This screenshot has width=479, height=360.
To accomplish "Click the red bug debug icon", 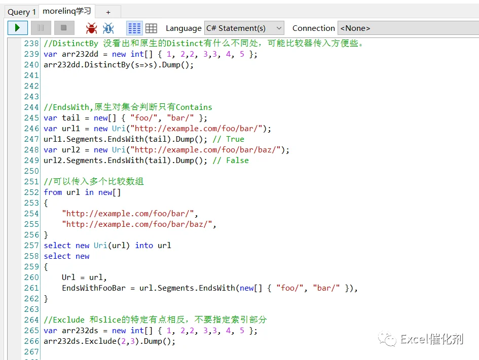I will click(x=91, y=28).
